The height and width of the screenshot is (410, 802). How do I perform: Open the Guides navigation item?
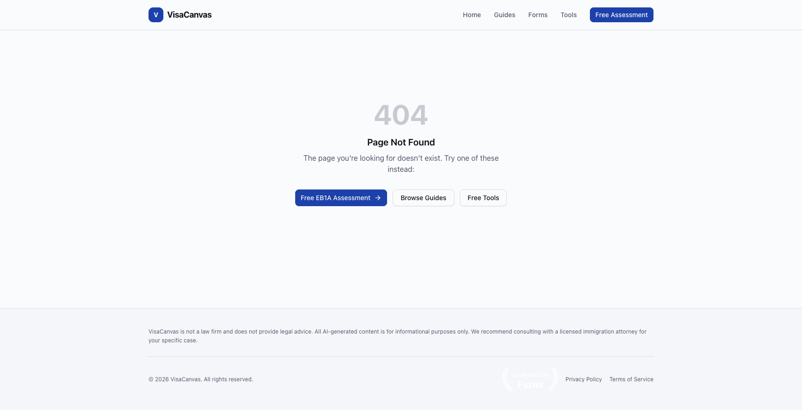504,15
